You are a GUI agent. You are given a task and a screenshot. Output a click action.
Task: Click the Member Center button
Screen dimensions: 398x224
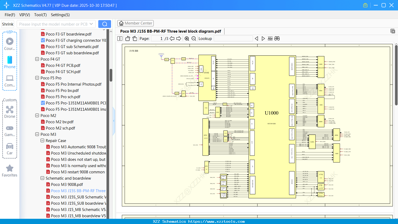tap(135, 23)
